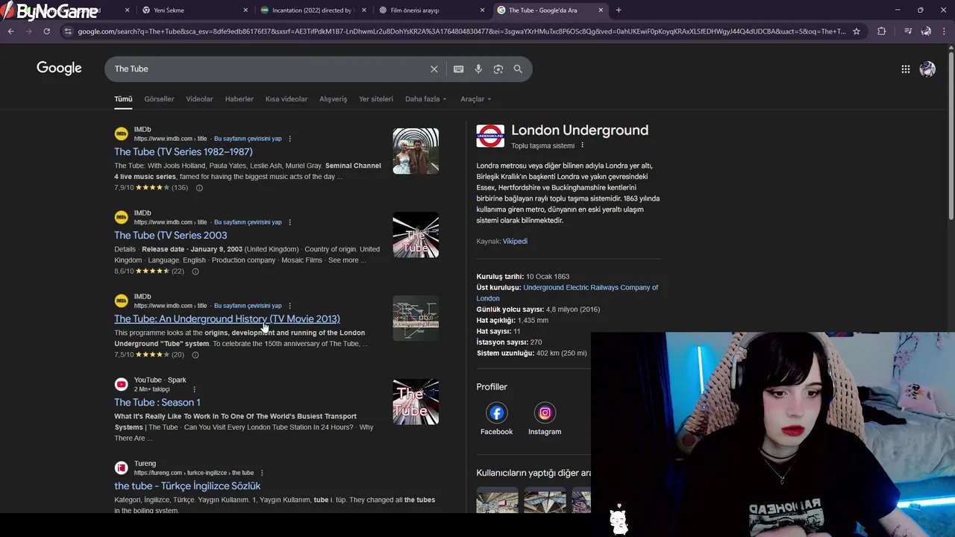Expand the Daha fazla dropdown
This screenshot has height=537, width=955.
426,99
